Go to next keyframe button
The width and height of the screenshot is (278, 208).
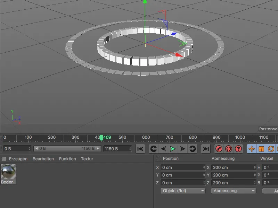[x=193, y=149]
